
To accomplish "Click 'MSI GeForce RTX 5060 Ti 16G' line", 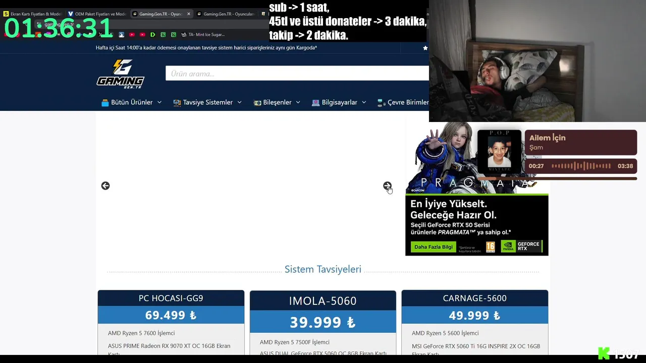I will pyautogui.click(x=476, y=346).
